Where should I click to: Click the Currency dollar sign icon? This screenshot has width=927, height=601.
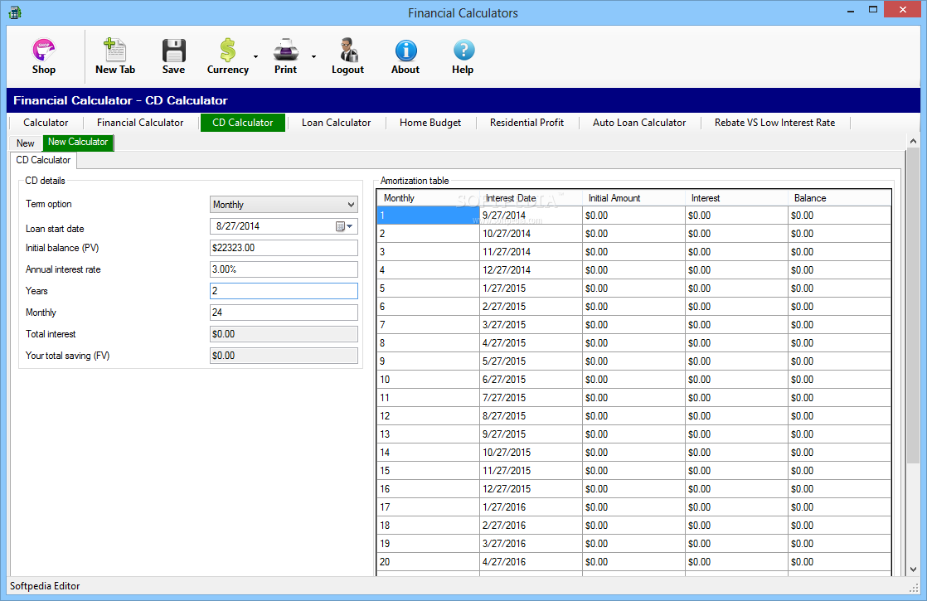point(227,51)
